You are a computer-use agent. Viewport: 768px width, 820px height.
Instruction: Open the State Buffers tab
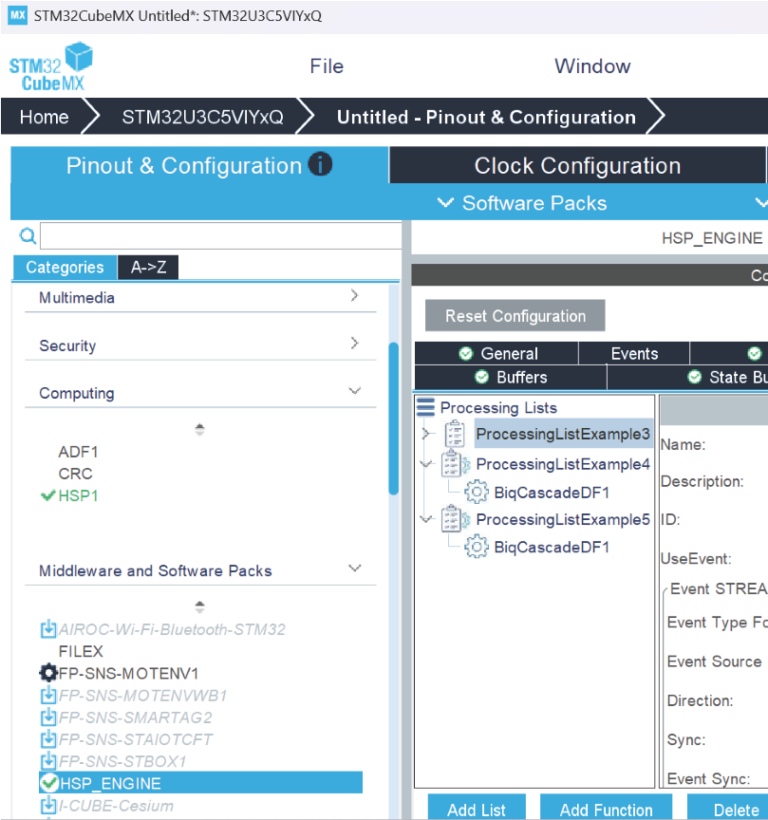click(687, 377)
